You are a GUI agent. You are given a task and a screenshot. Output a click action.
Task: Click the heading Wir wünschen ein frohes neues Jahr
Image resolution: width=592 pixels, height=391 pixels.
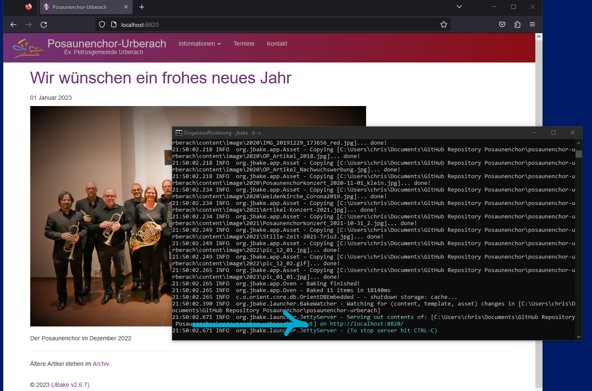click(161, 78)
